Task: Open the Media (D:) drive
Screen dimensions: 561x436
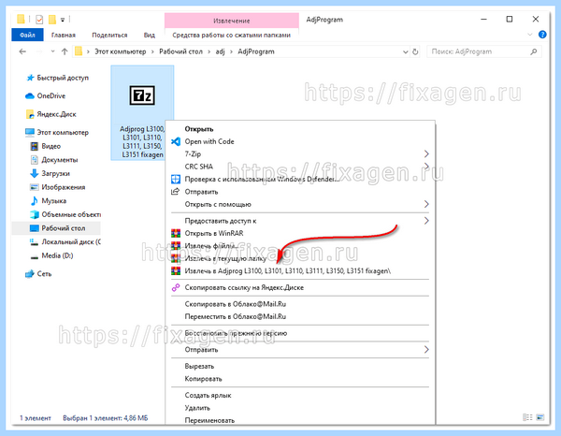Action: tap(51, 255)
